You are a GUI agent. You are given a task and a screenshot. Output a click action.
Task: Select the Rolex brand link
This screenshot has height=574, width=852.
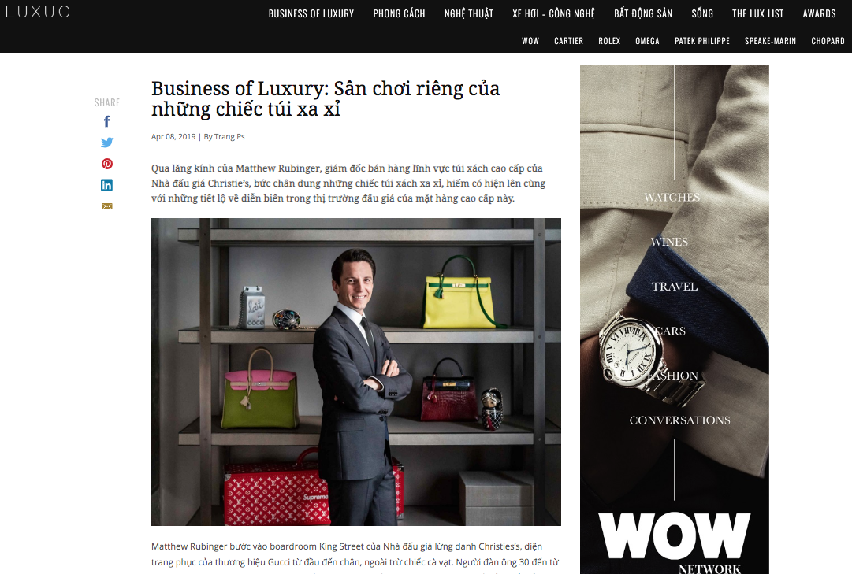click(609, 41)
